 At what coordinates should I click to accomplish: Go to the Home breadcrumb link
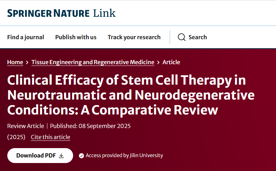click(x=15, y=62)
